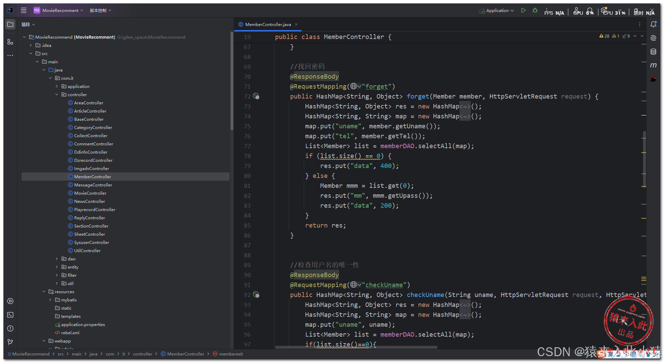The width and height of the screenshot is (664, 363).
Task: Open the red bird plugin icon
Action: click(653, 79)
